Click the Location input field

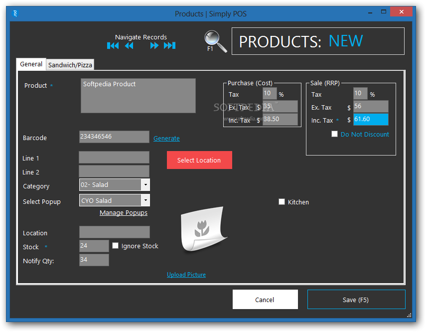click(115, 232)
